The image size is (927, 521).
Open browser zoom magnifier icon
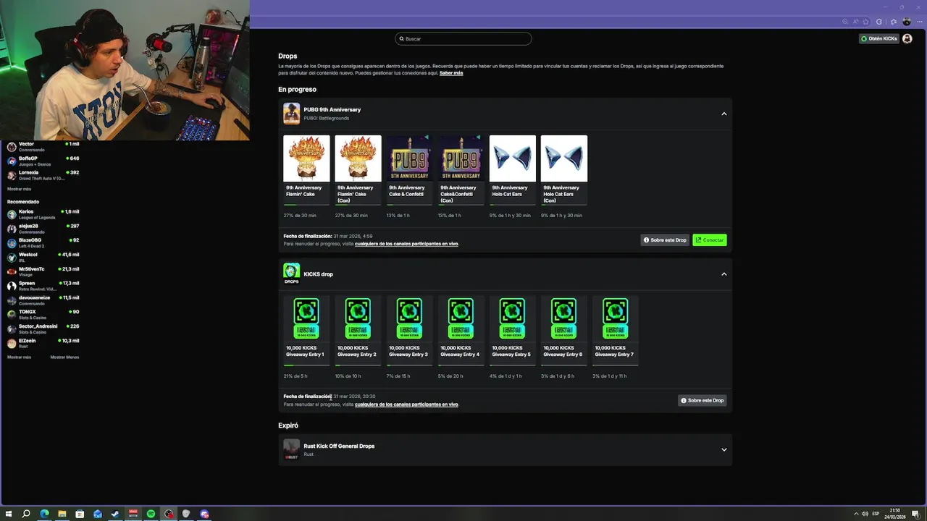coord(845,22)
